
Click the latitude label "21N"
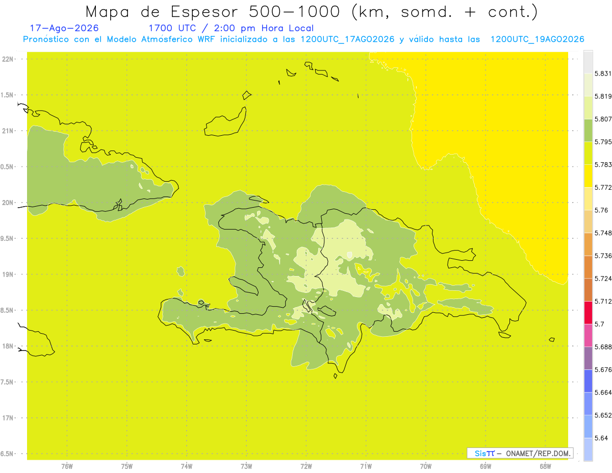point(8,131)
